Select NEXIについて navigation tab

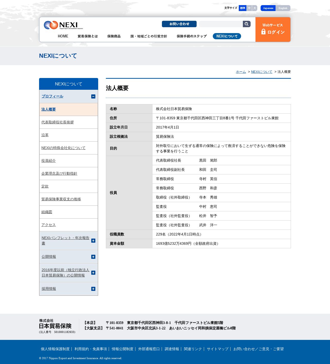point(227,36)
